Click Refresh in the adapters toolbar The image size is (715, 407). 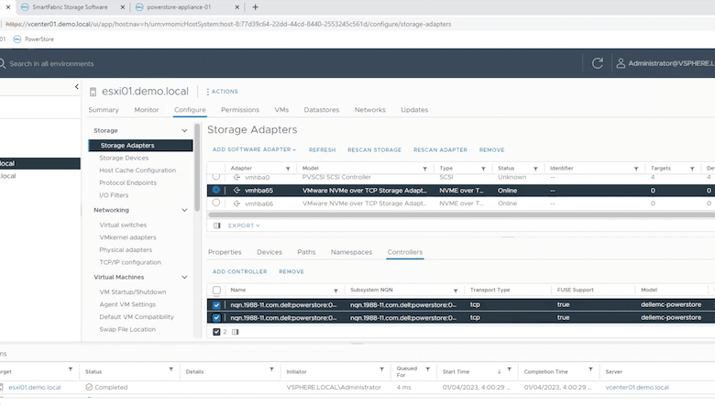(x=322, y=150)
